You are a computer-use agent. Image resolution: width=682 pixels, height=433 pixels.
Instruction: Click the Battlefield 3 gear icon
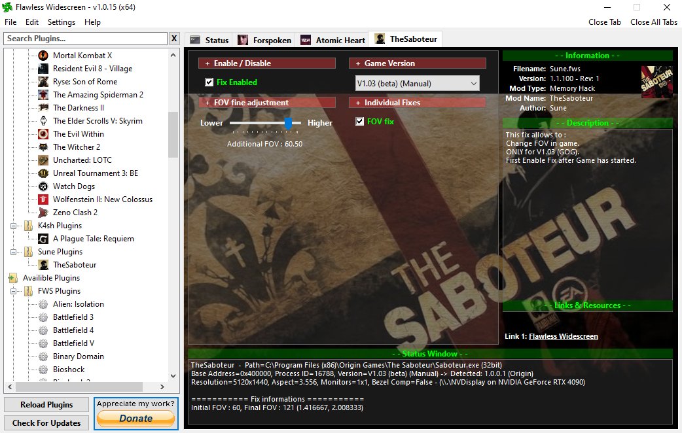(x=43, y=317)
